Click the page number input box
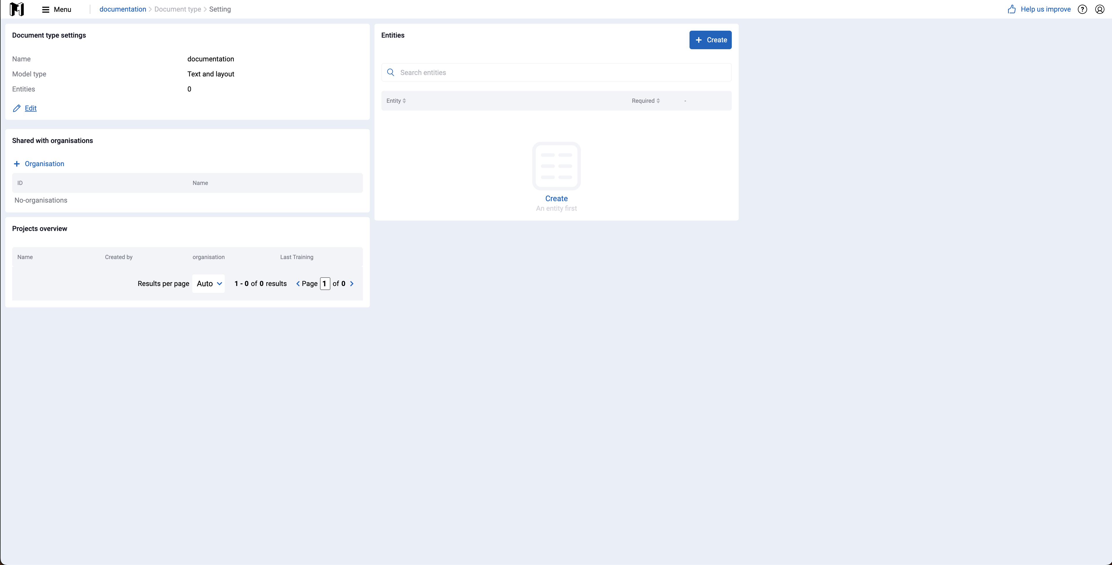 pyautogui.click(x=325, y=284)
